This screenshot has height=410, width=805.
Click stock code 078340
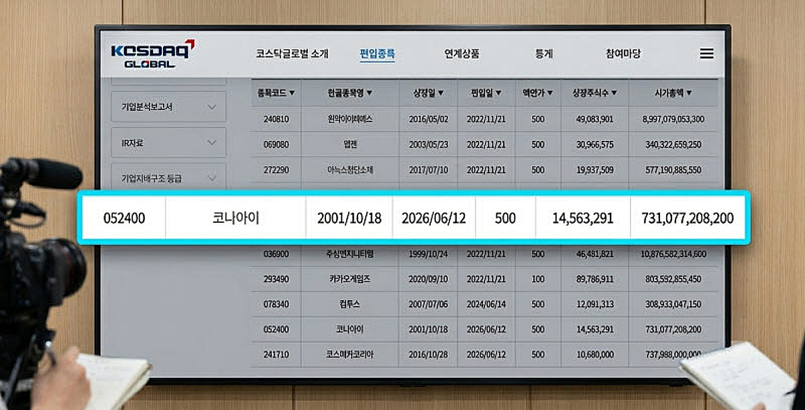coord(276,304)
